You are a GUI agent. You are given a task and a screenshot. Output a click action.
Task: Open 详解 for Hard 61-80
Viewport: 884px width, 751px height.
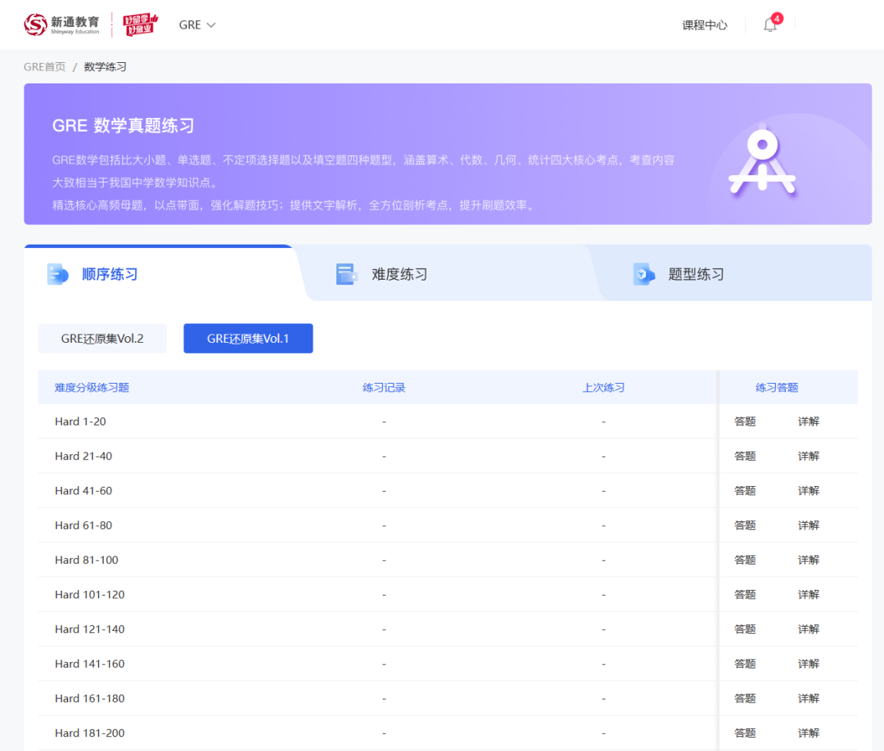[809, 526]
